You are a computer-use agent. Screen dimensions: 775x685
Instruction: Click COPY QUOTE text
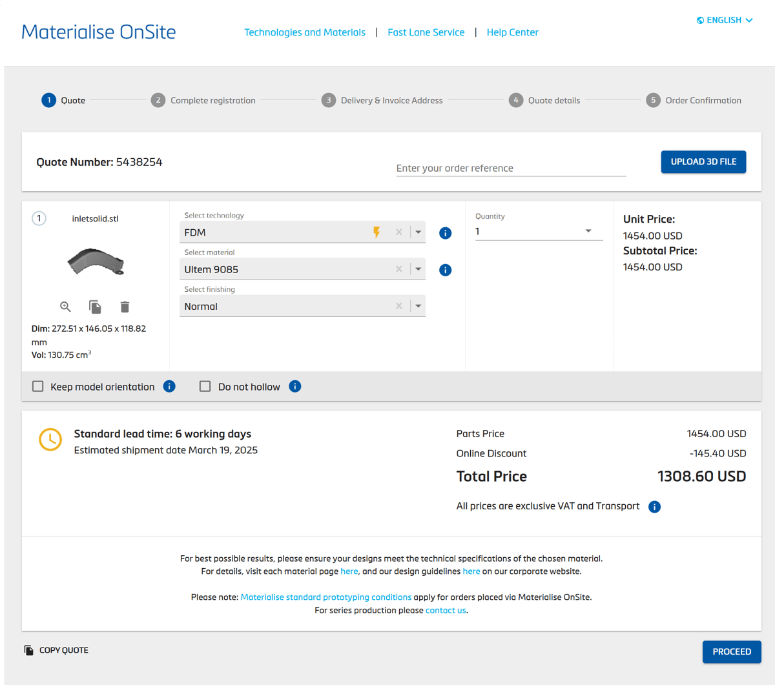64,650
